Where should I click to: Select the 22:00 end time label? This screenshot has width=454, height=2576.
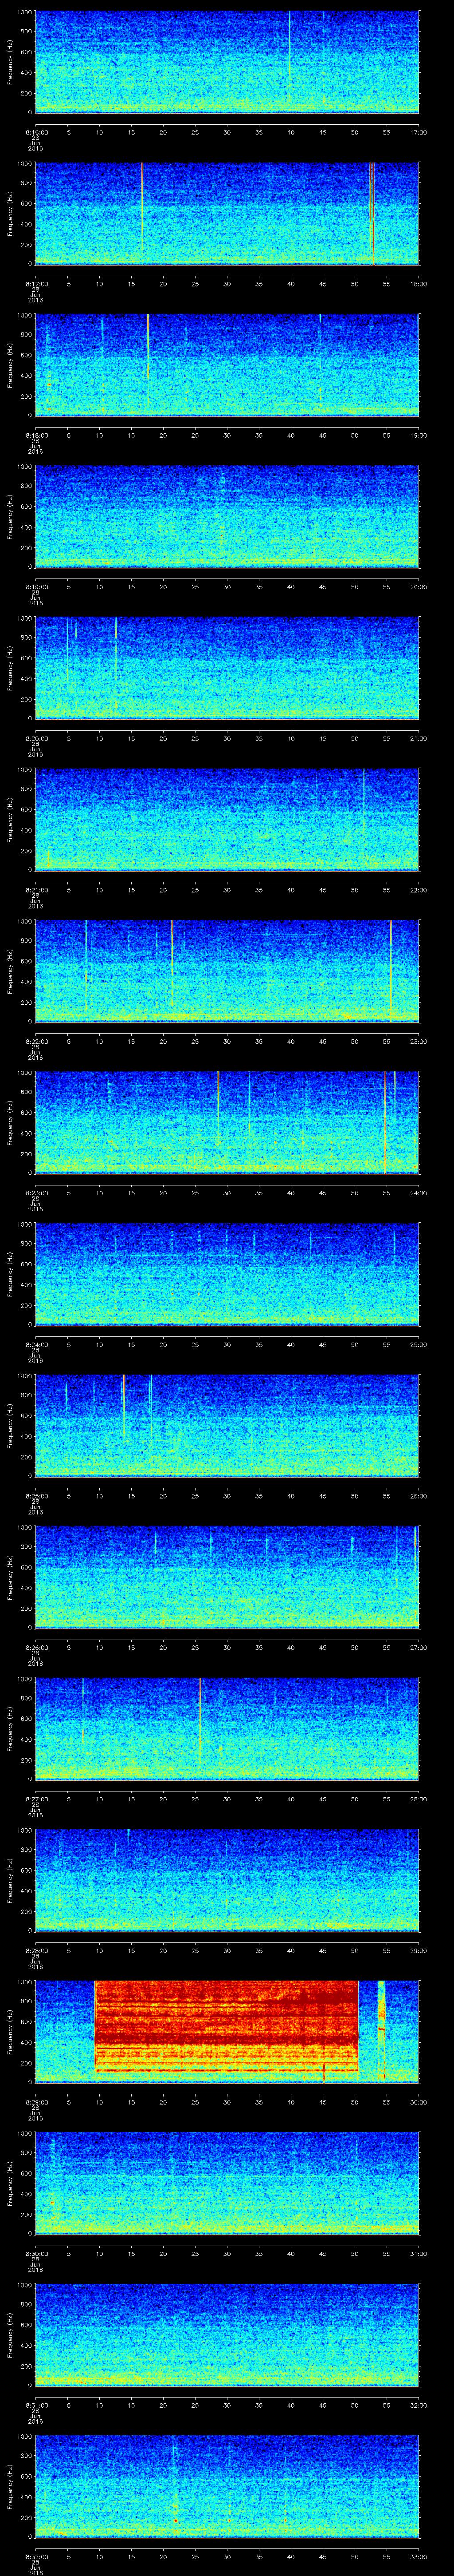[x=418, y=890]
